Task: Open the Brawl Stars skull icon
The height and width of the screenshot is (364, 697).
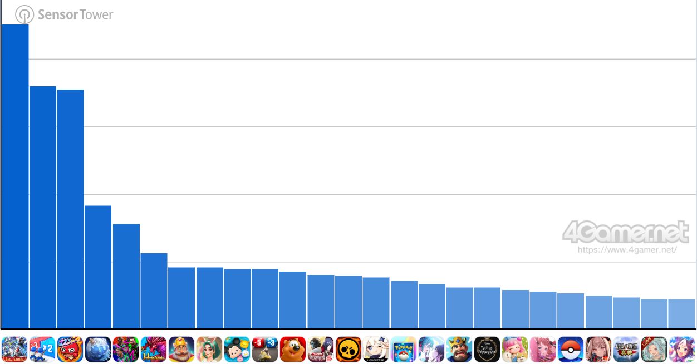Action: 348,349
